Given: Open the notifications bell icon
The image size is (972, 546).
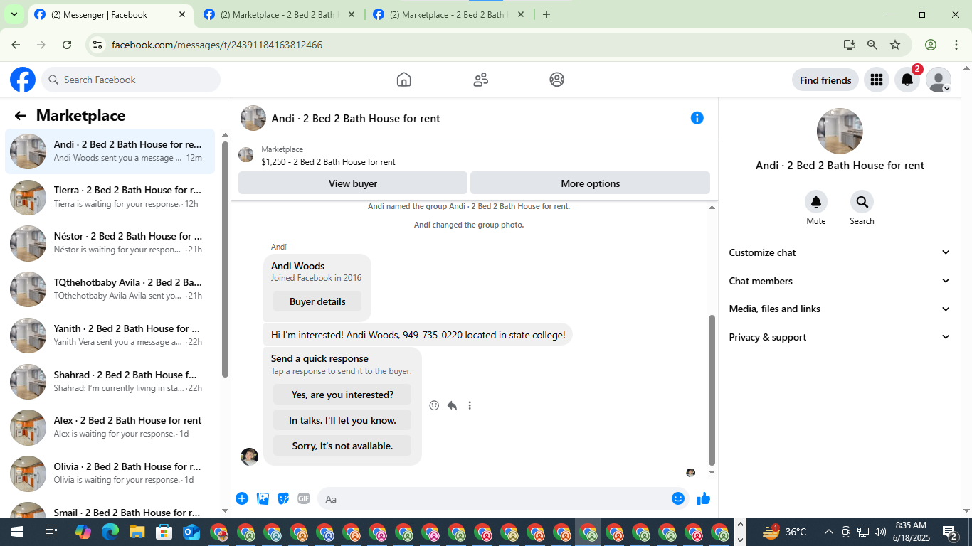Looking at the screenshot, I should (907, 80).
